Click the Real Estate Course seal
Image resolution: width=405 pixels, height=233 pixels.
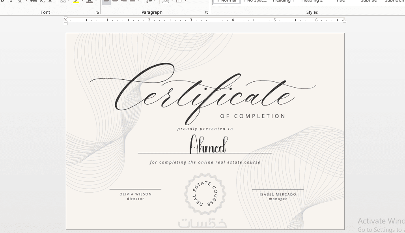pos(205,194)
